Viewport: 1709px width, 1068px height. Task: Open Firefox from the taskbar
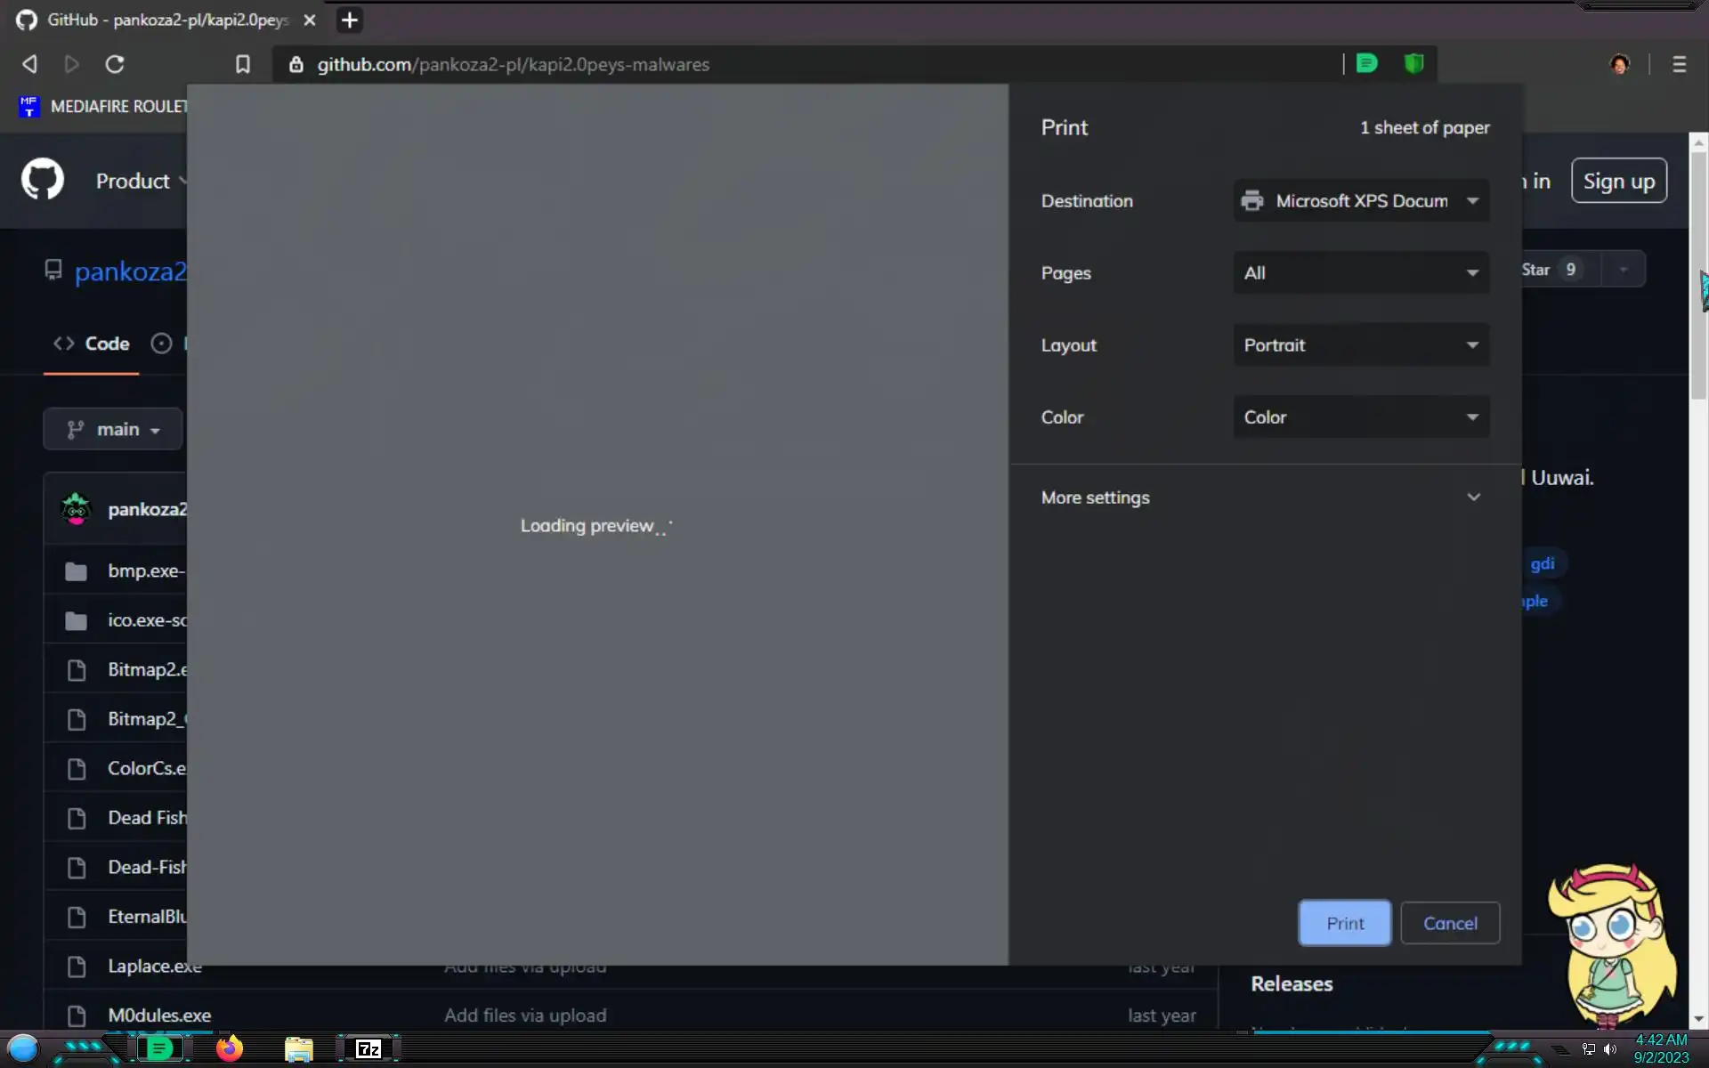click(x=229, y=1049)
